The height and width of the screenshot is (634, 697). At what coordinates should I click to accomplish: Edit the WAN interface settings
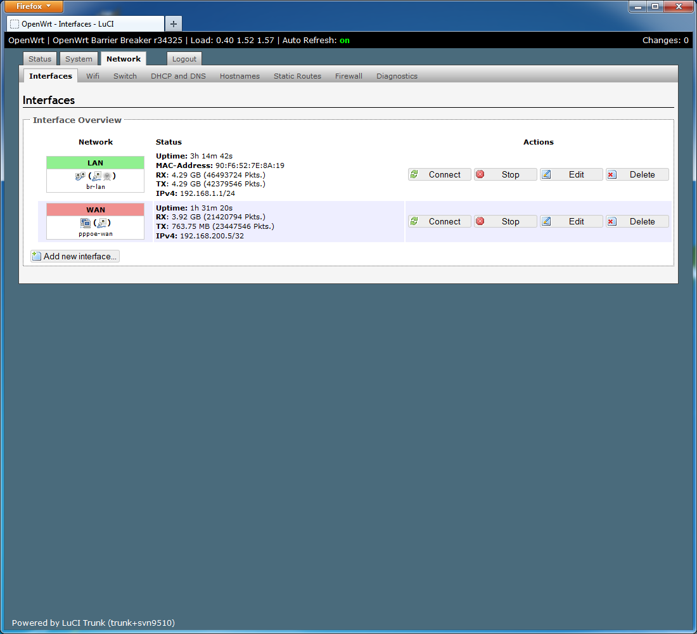[x=571, y=221]
